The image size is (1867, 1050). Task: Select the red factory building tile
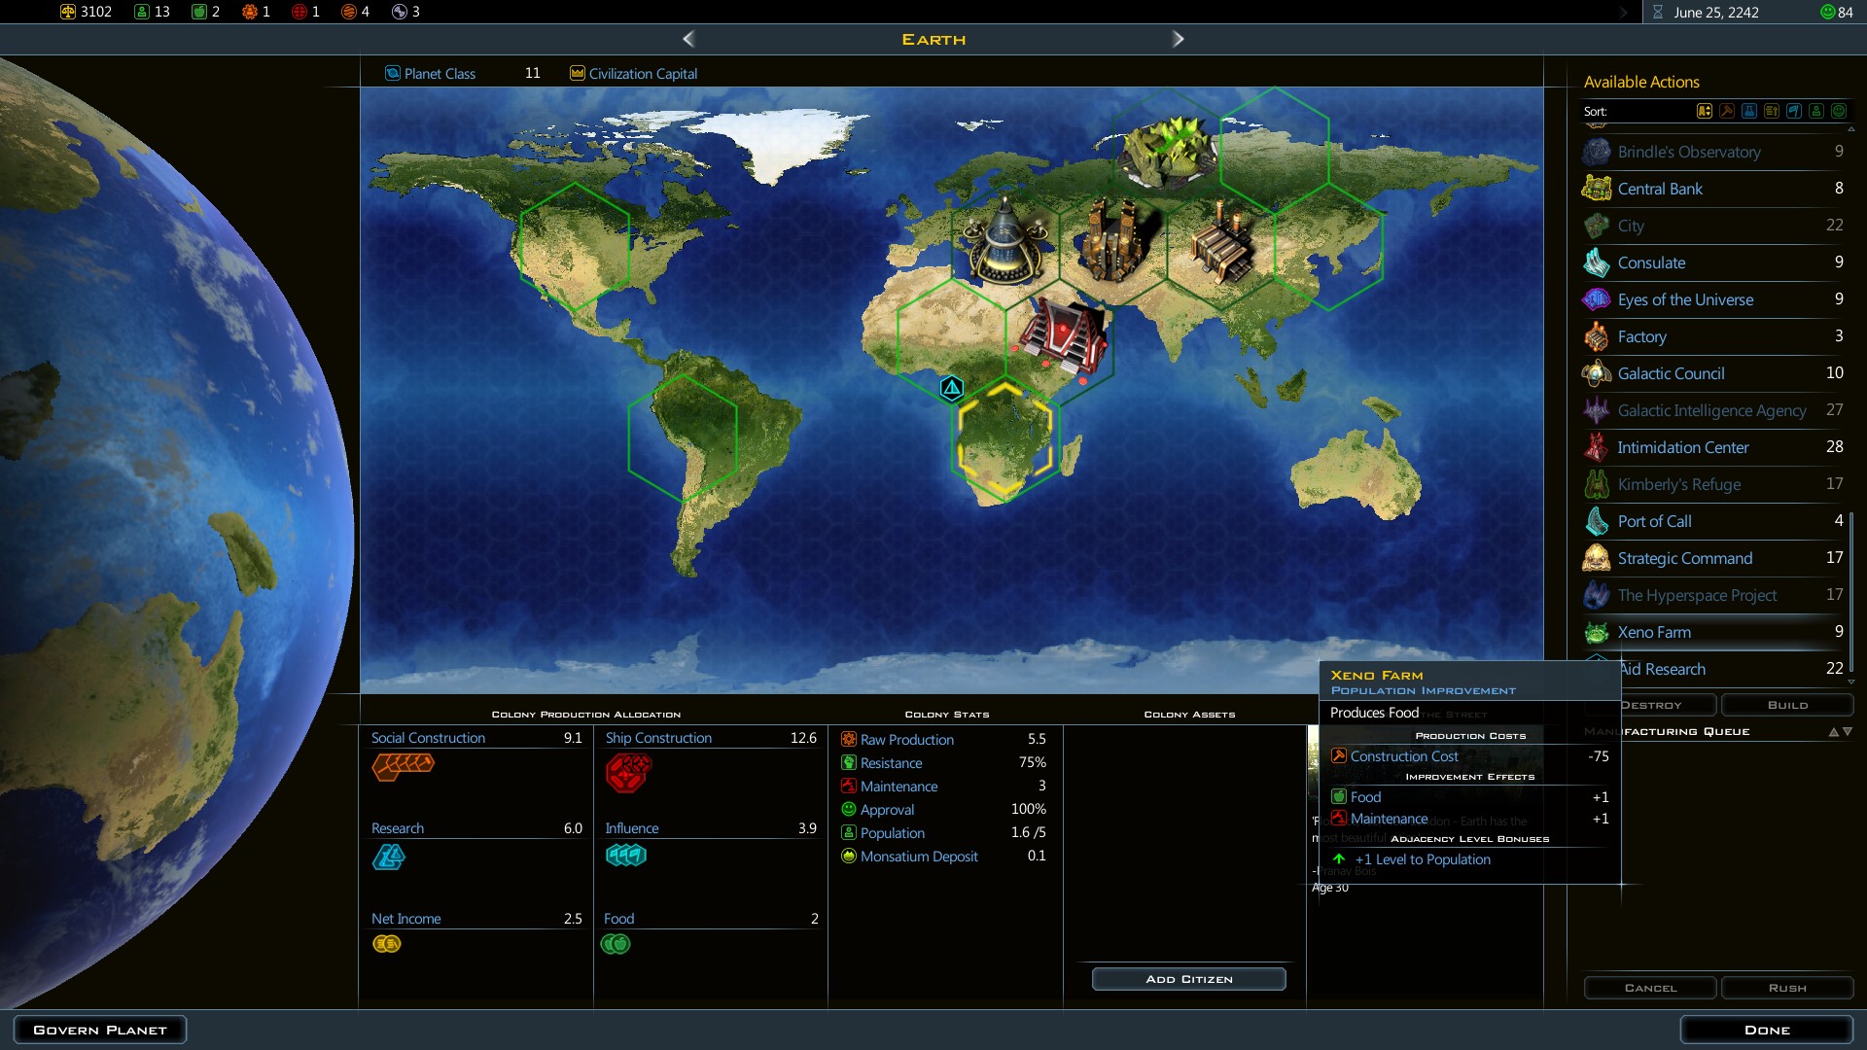[1062, 333]
